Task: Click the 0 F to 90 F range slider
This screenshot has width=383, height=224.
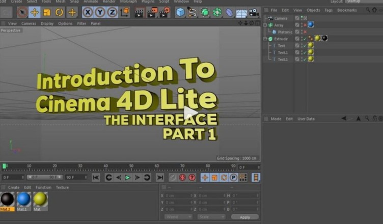Action: [45, 177]
